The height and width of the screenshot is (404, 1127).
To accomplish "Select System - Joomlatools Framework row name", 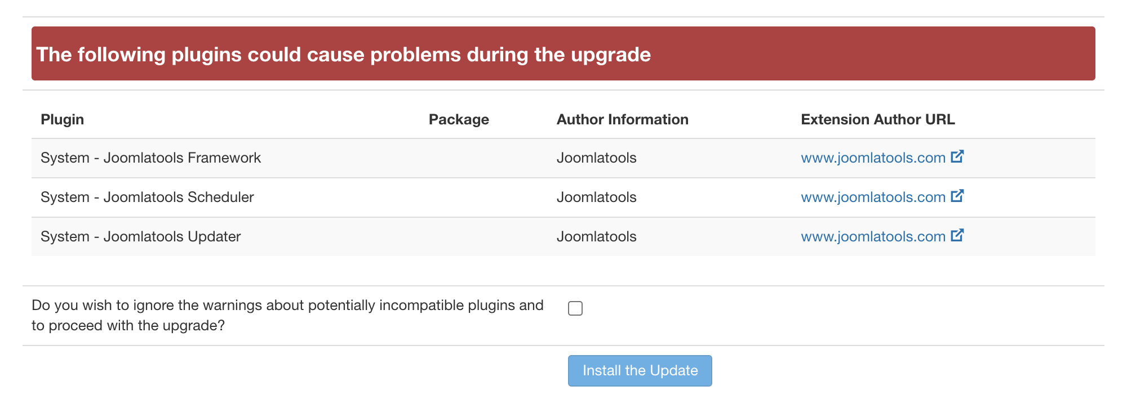I will click(x=150, y=158).
